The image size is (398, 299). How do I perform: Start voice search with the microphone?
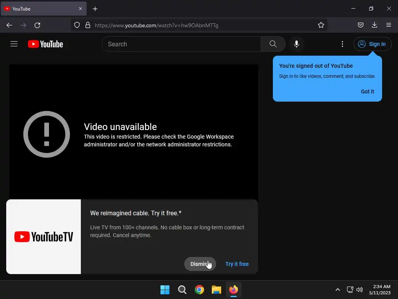[x=297, y=44]
